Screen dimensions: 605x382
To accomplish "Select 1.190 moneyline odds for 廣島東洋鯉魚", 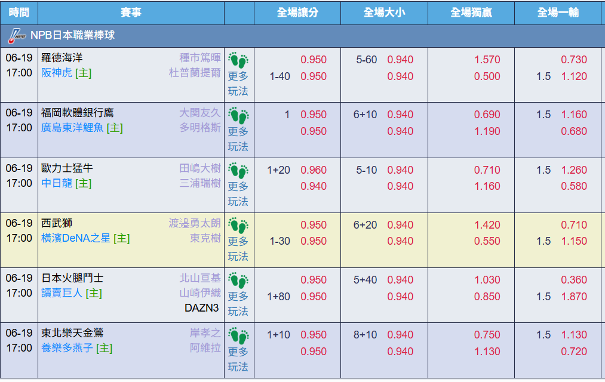I will [x=487, y=131].
